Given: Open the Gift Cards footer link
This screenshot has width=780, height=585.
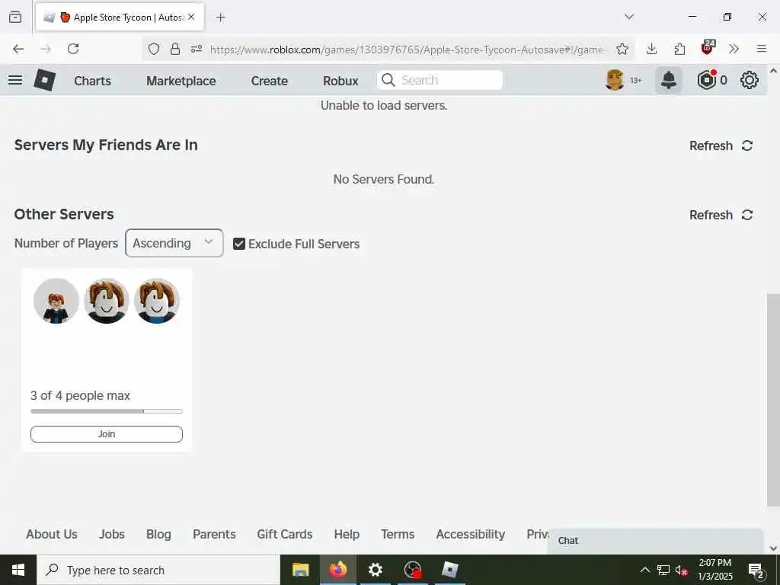Looking at the screenshot, I should pyautogui.click(x=285, y=534).
